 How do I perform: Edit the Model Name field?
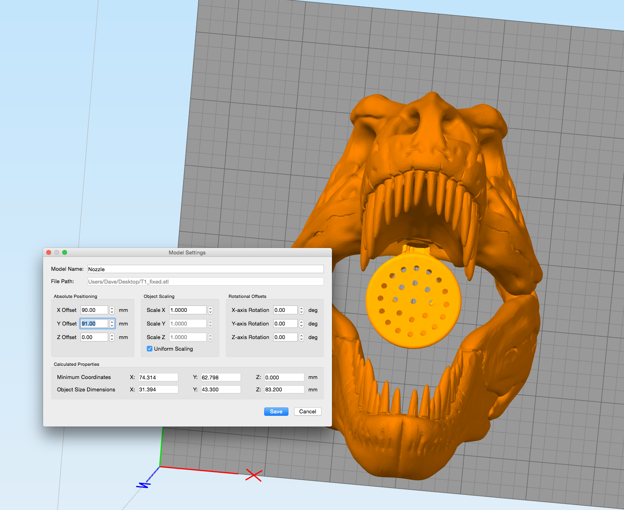coord(205,269)
